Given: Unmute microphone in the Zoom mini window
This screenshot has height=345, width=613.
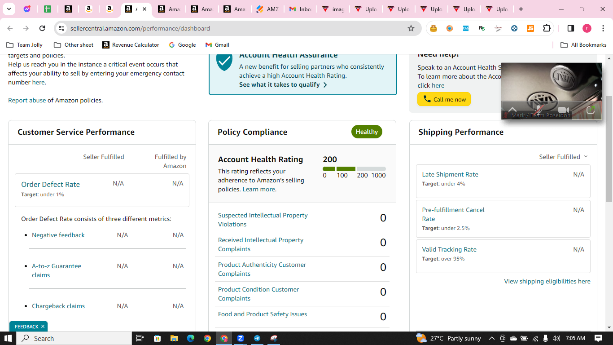Looking at the screenshot, I should click(x=539, y=110).
